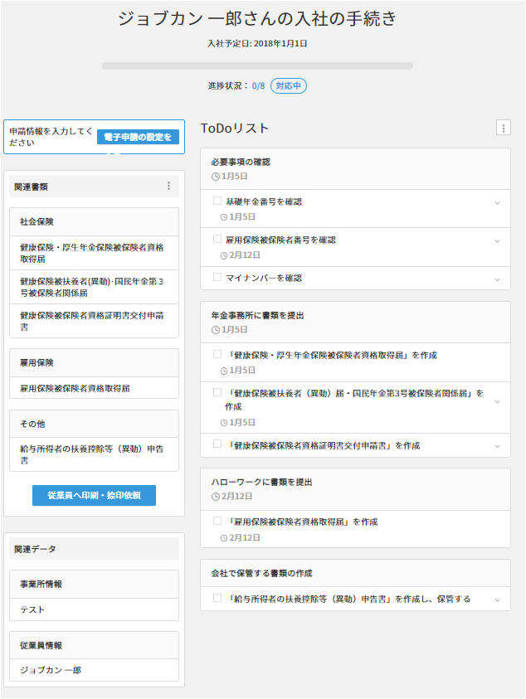Click the 対応中 status badge
The image size is (526, 699).
point(289,85)
